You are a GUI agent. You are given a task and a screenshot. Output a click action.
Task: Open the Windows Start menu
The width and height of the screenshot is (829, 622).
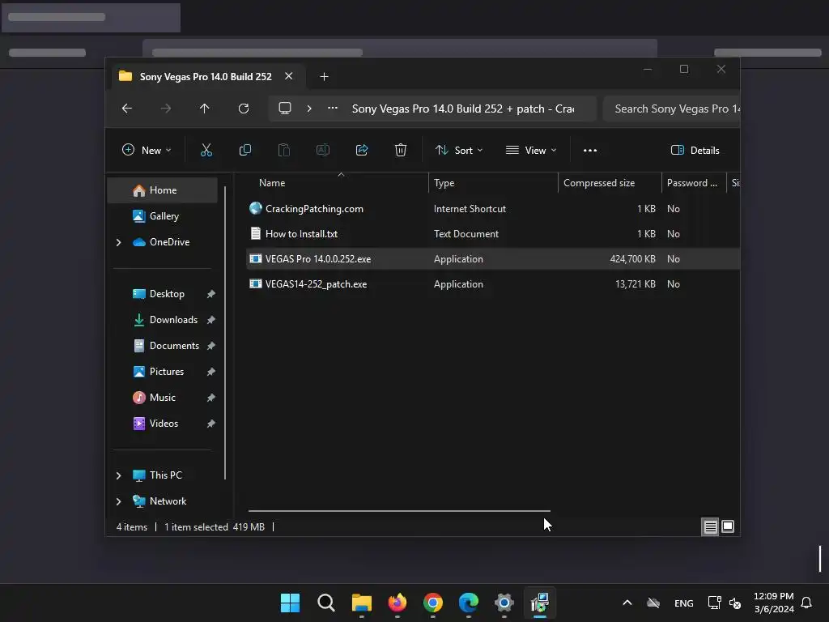click(290, 603)
